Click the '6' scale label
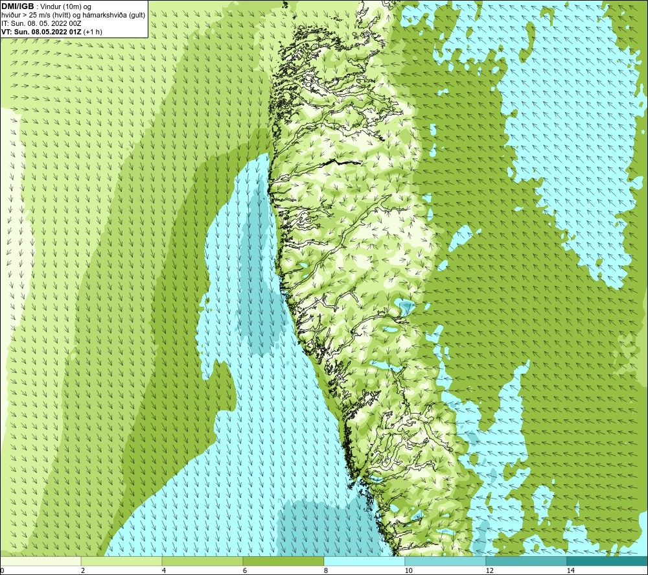This screenshot has height=575, width=648. [x=245, y=570]
